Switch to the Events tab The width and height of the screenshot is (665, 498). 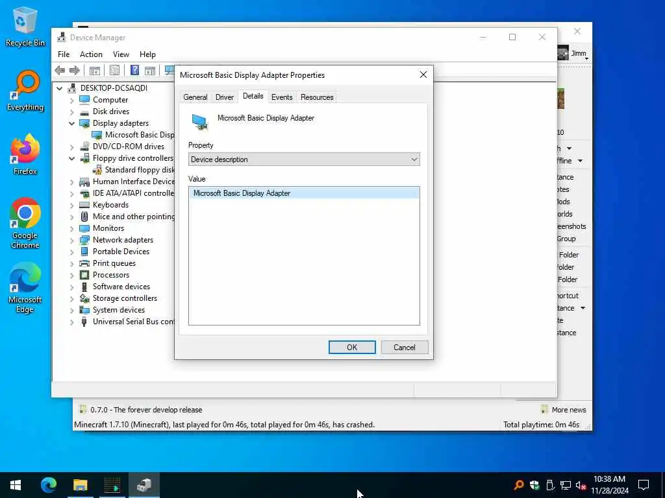282,97
